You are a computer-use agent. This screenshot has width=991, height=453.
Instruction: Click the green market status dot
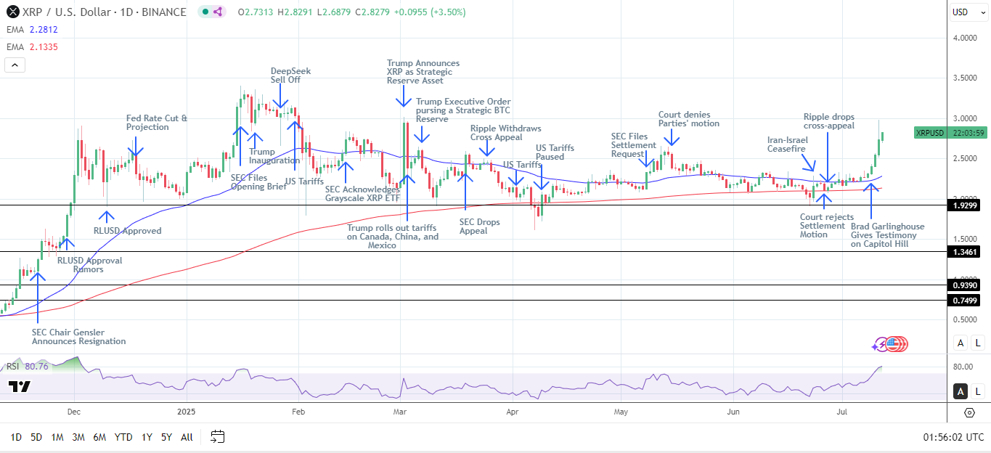click(206, 12)
